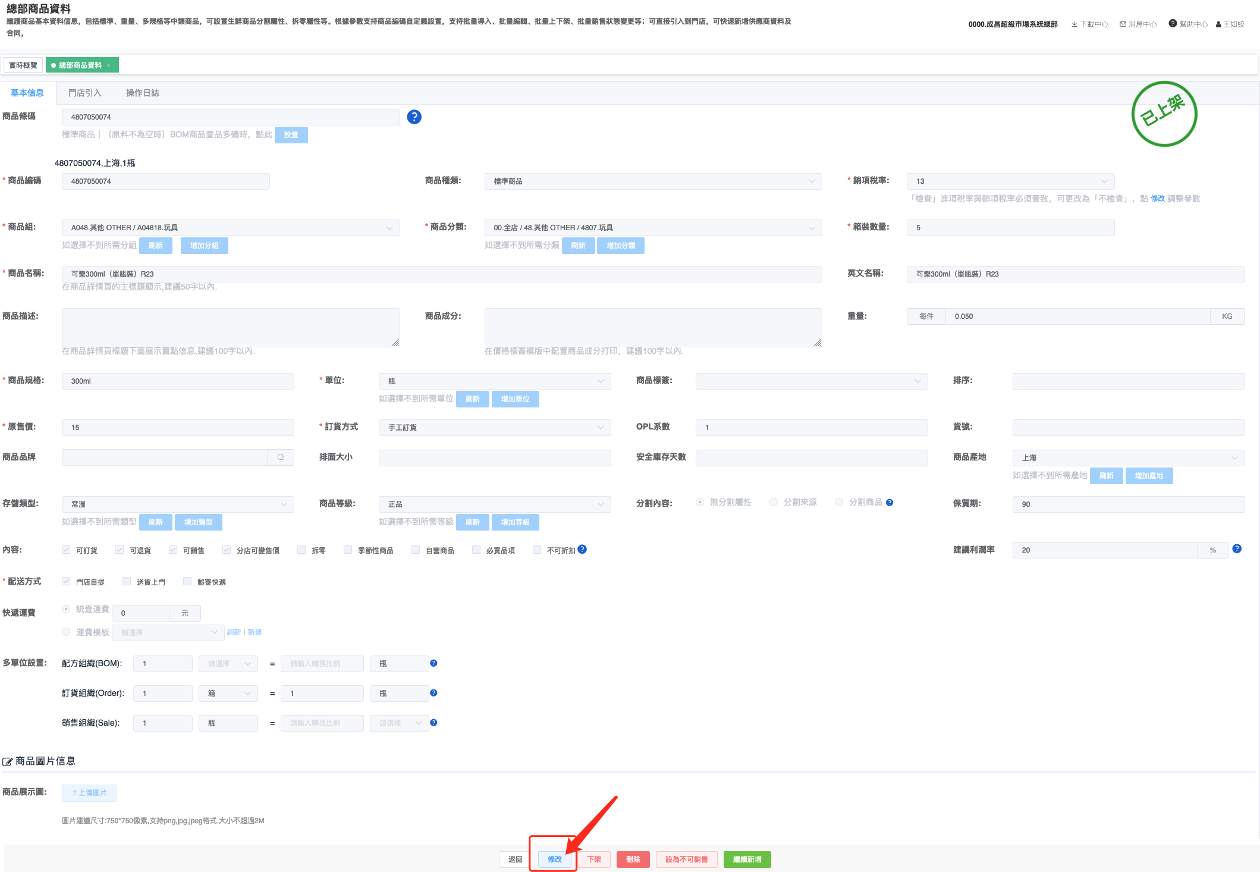The height and width of the screenshot is (872, 1260).
Task: Click the help icon beside 建議利潤率 percent field
Action: pos(1237,549)
